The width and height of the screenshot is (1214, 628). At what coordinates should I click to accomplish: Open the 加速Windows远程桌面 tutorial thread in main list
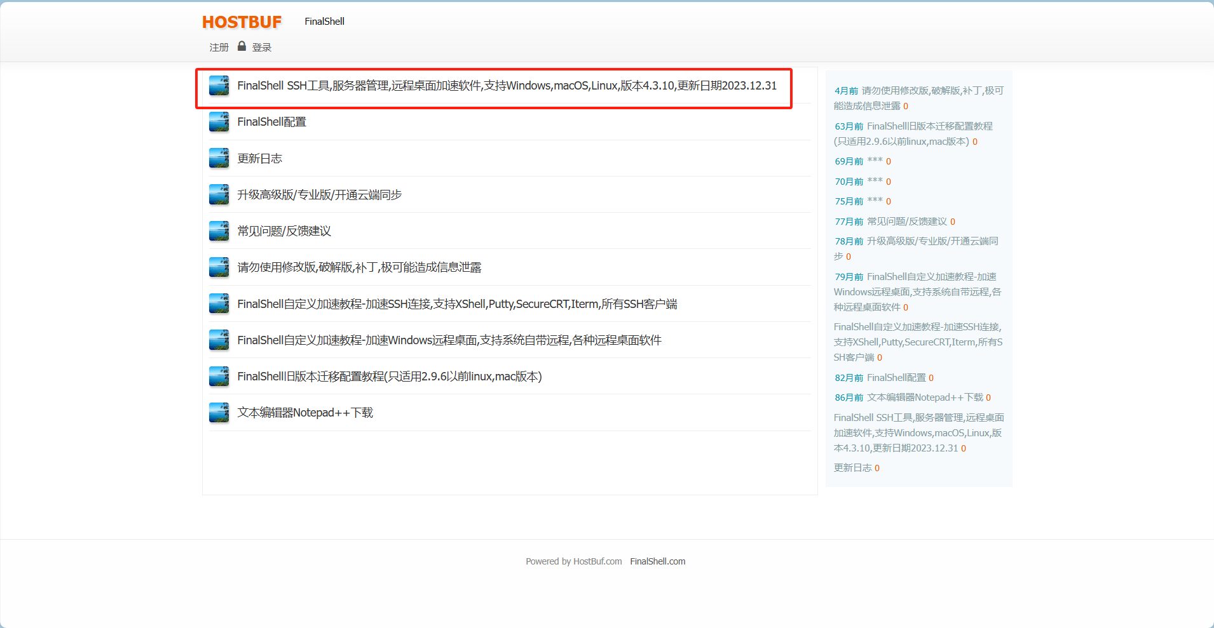point(449,340)
